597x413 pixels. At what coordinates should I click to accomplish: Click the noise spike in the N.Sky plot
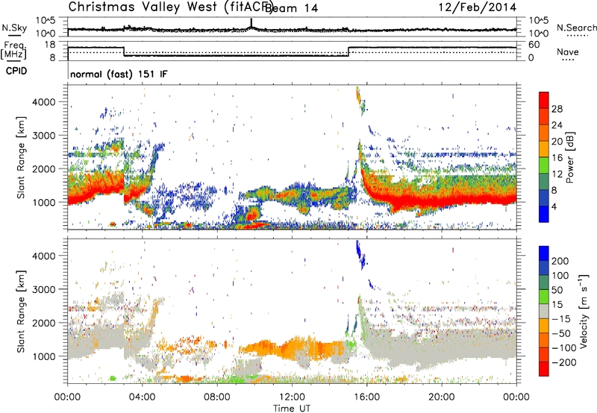251,23
